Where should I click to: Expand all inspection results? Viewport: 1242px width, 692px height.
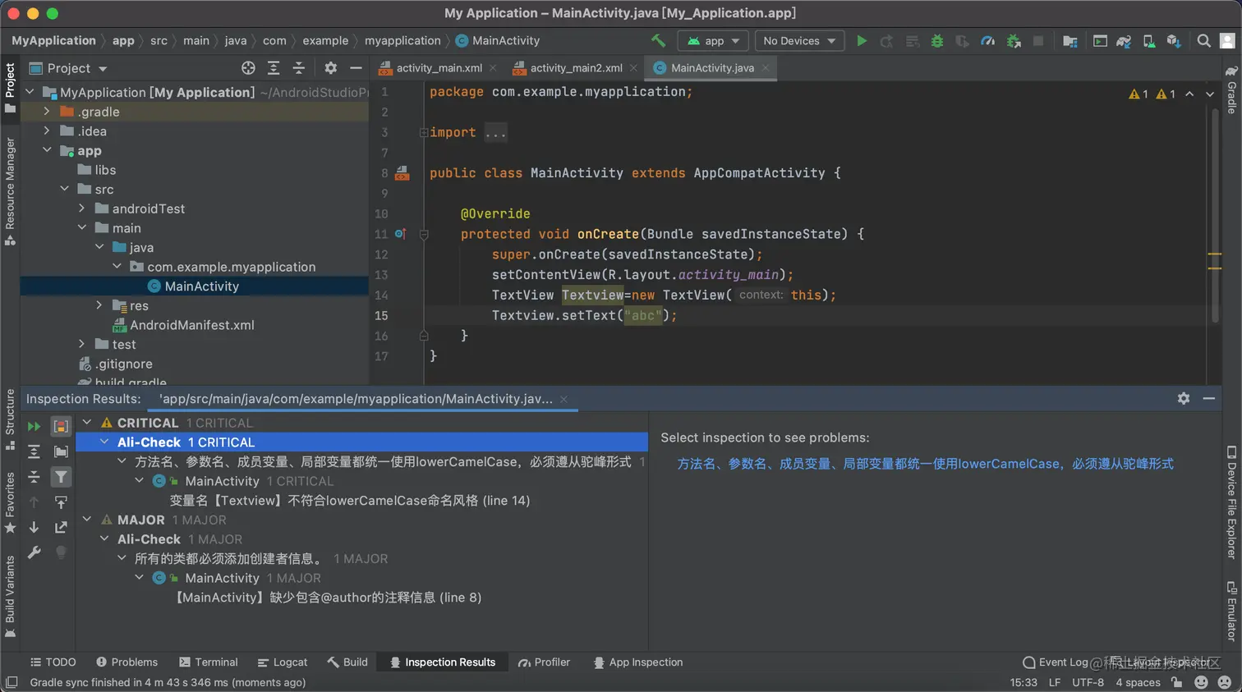click(34, 451)
